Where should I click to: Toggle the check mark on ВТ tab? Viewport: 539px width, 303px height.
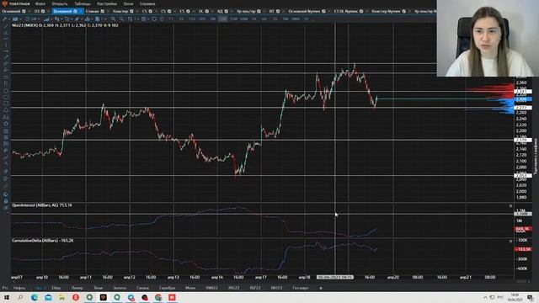tap(278, 11)
